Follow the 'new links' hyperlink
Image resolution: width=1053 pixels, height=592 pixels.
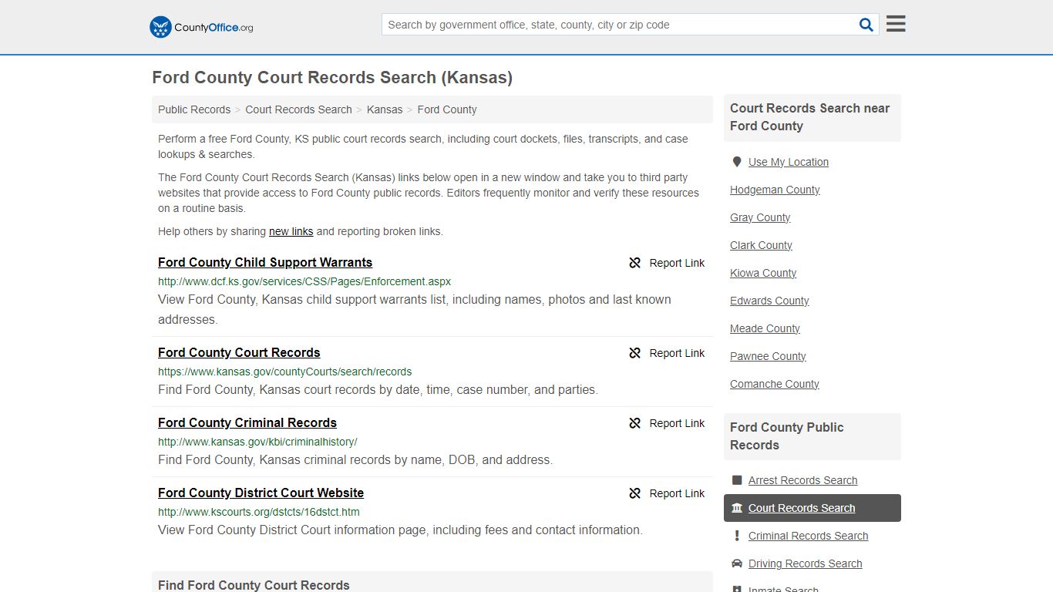(x=291, y=231)
